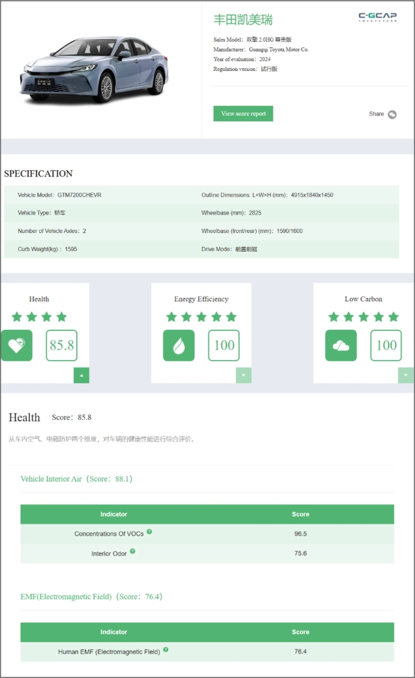Click the EMF(Electromagnetic Field) section heading

point(91,597)
